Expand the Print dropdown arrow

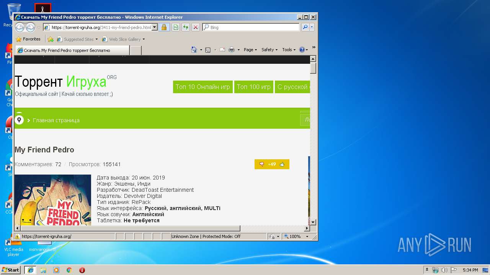(238, 50)
